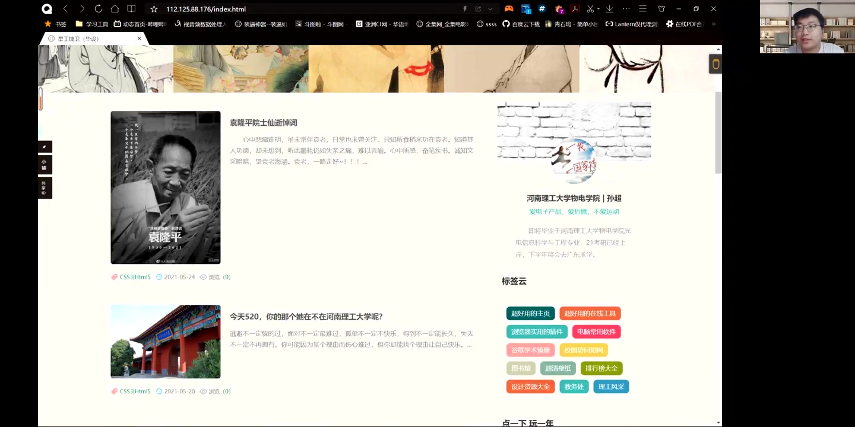Click CSS3|Html5 tag under 520 article
This screenshot has width=855, height=427.
point(135,391)
